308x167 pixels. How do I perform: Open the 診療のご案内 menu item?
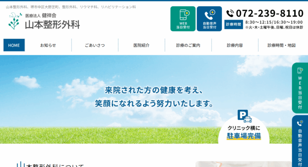click(188, 45)
